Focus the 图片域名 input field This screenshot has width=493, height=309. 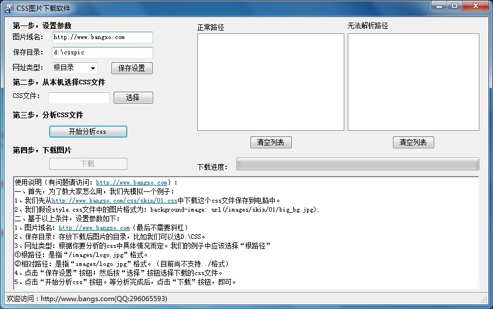click(x=102, y=37)
